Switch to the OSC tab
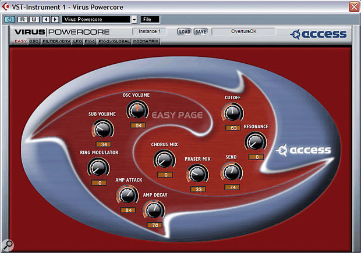This screenshot has height=253, width=361. pos(34,41)
